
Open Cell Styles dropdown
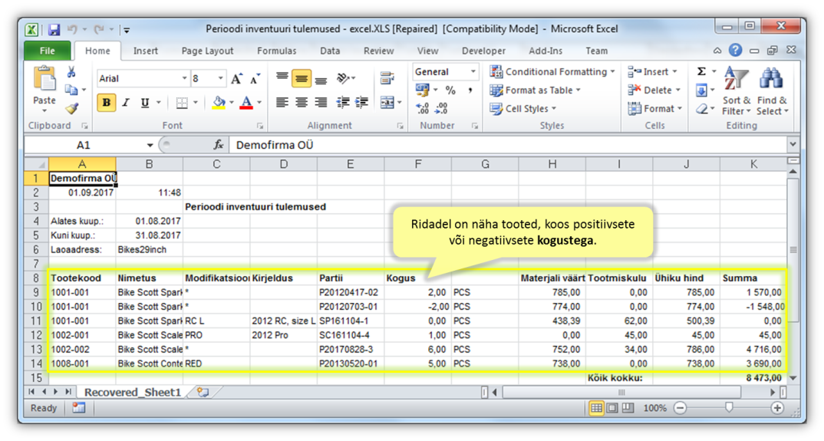point(523,109)
